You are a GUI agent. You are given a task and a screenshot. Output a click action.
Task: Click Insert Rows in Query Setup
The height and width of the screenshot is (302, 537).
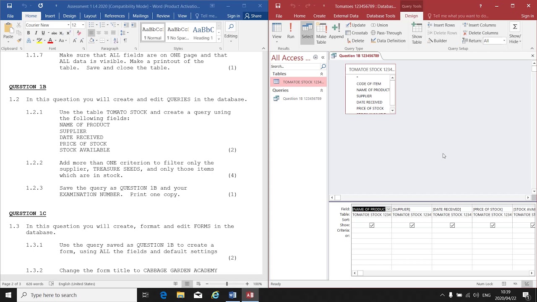(441, 25)
